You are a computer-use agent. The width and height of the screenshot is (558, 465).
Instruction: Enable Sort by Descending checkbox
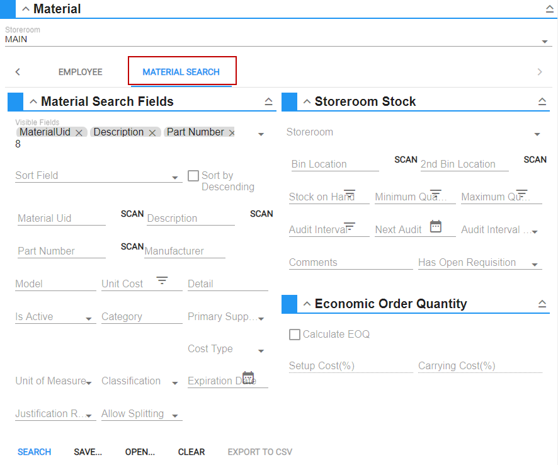[193, 176]
